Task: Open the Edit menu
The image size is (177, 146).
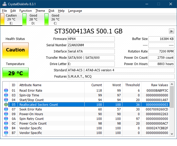Action: pyautogui.click(x=13, y=11)
